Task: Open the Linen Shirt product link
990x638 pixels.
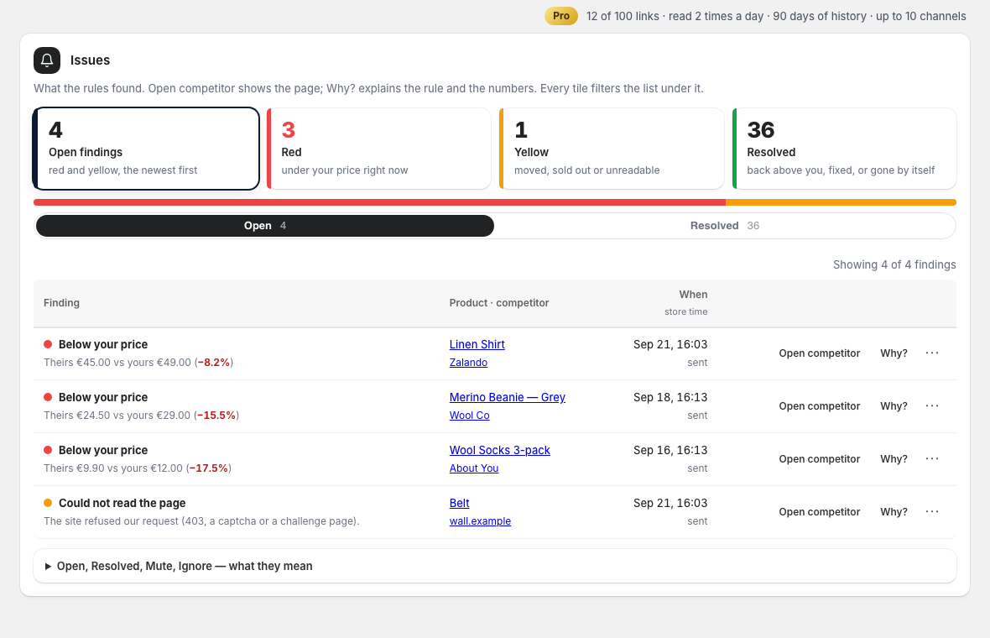Action: click(x=477, y=344)
